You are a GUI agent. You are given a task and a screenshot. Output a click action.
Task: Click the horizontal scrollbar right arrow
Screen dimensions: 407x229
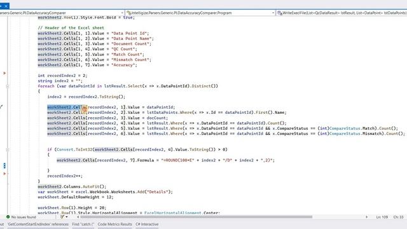point(366,217)
